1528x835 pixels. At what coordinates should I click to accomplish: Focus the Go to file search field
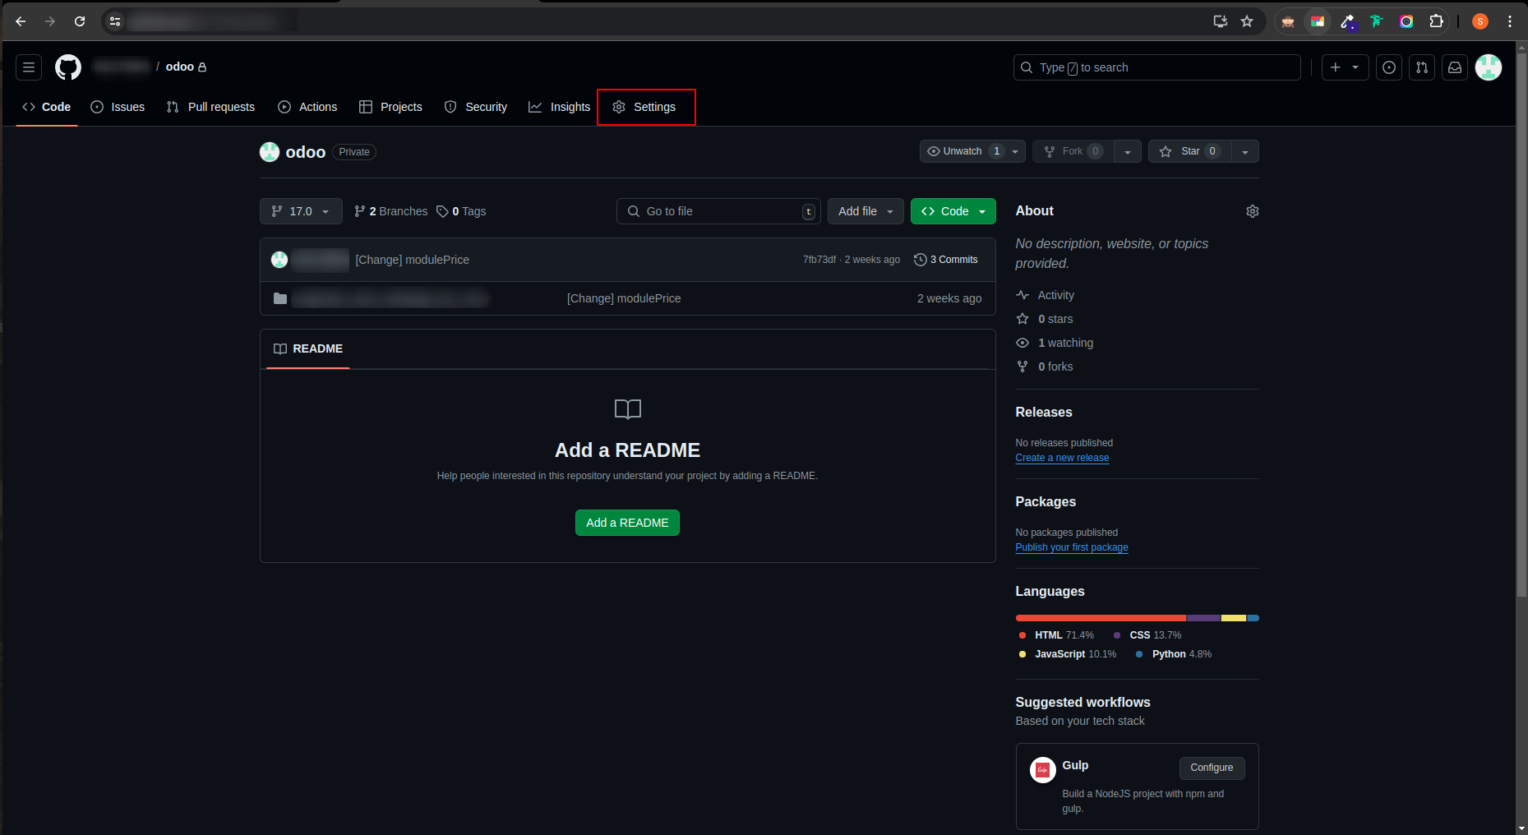pyautogui.click(x=718, y=211)
